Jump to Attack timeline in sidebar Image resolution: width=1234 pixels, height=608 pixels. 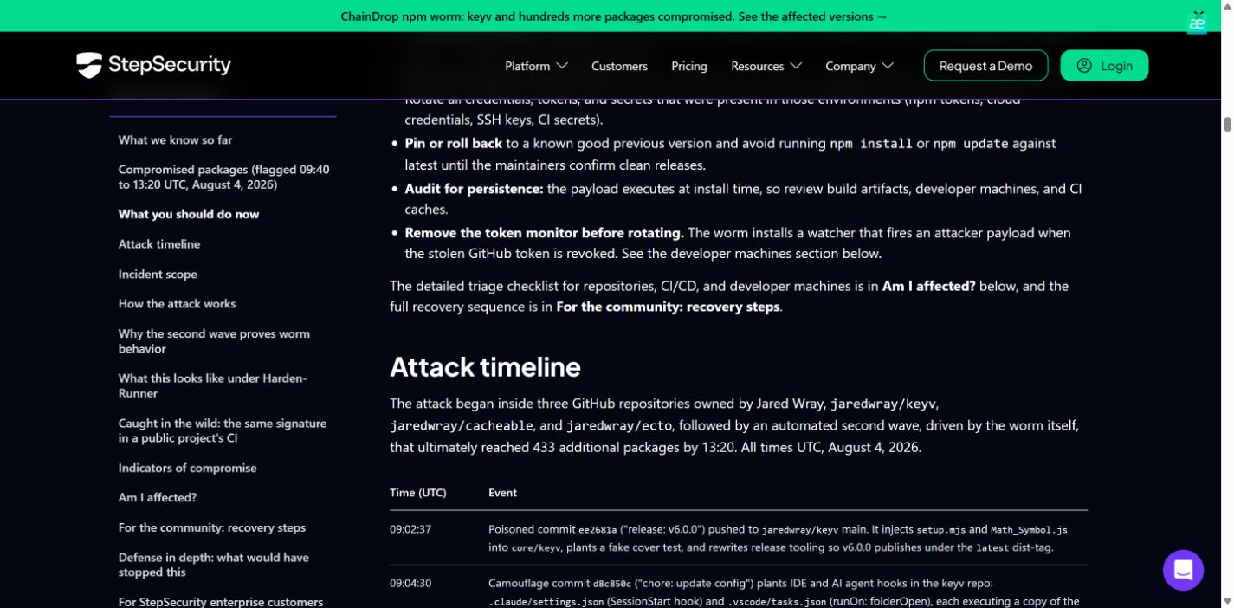coord(159,244)
